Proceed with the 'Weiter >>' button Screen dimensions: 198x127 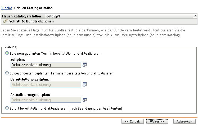tap(157, 121)
